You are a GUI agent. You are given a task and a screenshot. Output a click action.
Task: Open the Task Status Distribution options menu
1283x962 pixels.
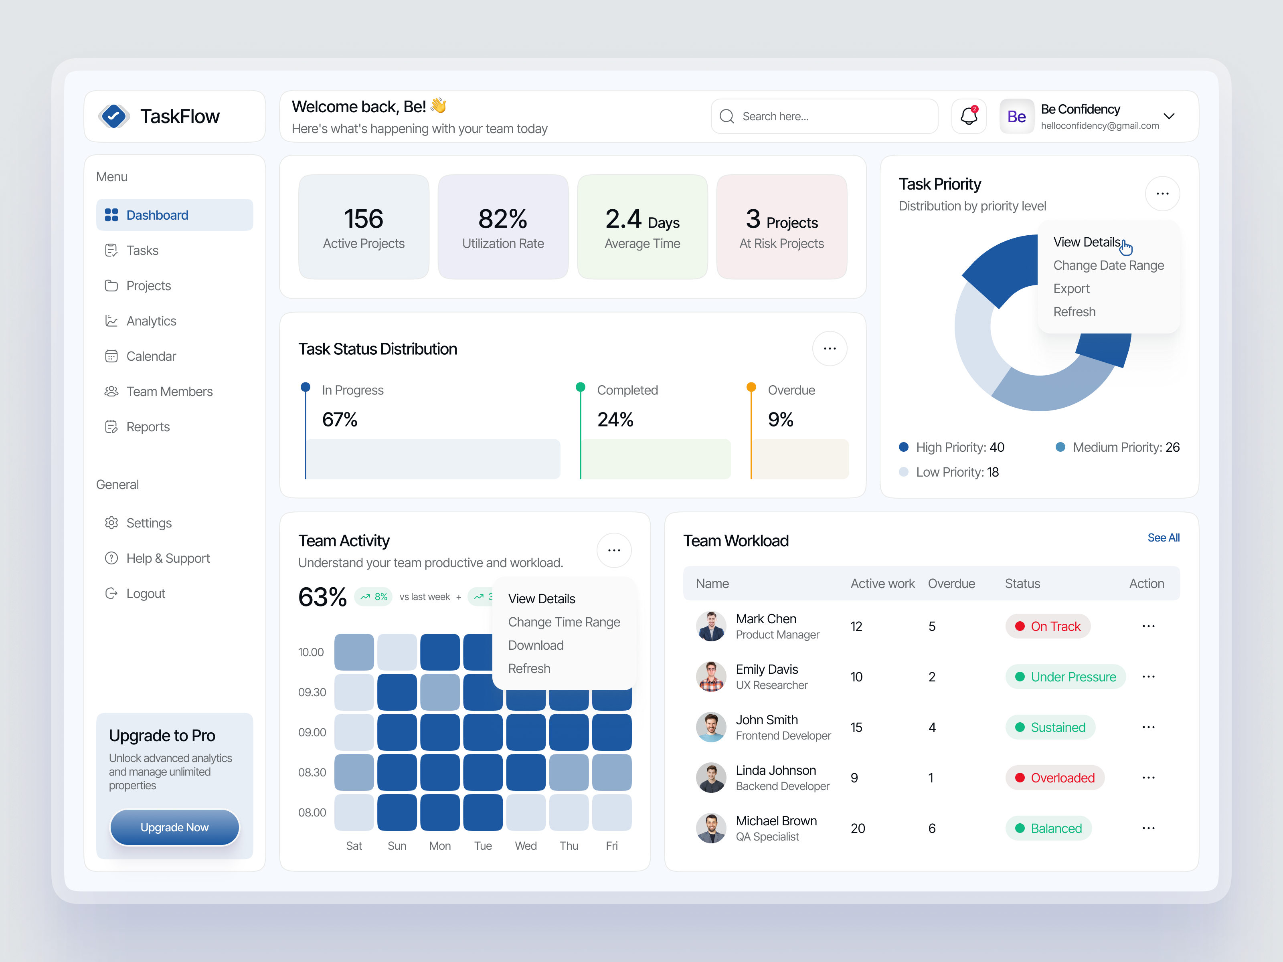point(830,348)
